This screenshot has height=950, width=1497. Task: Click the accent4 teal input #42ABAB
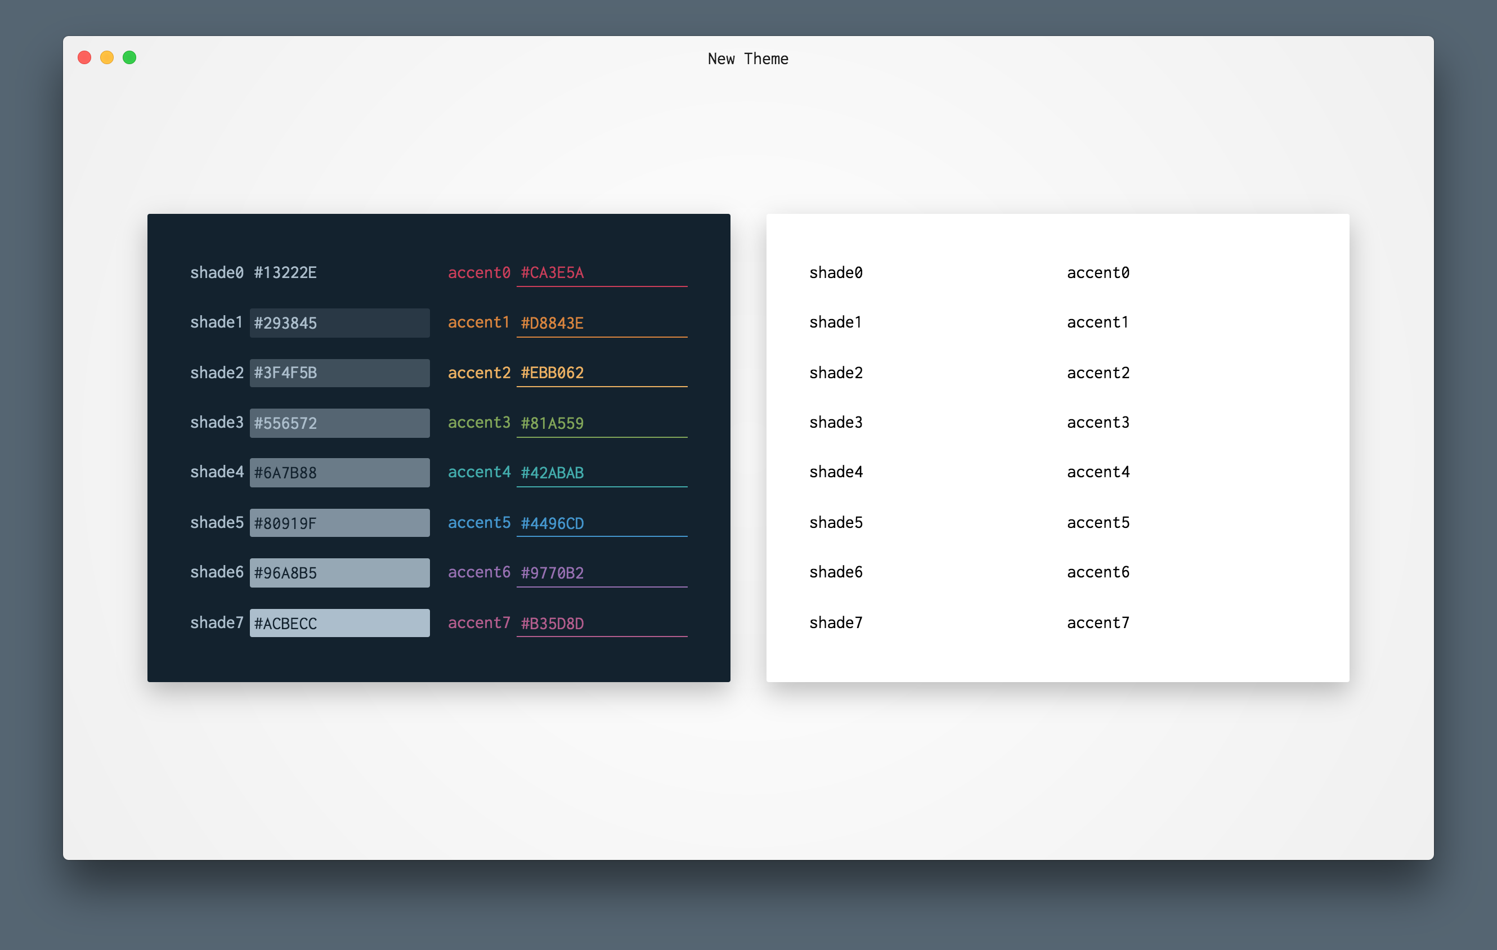click(601, 473)
